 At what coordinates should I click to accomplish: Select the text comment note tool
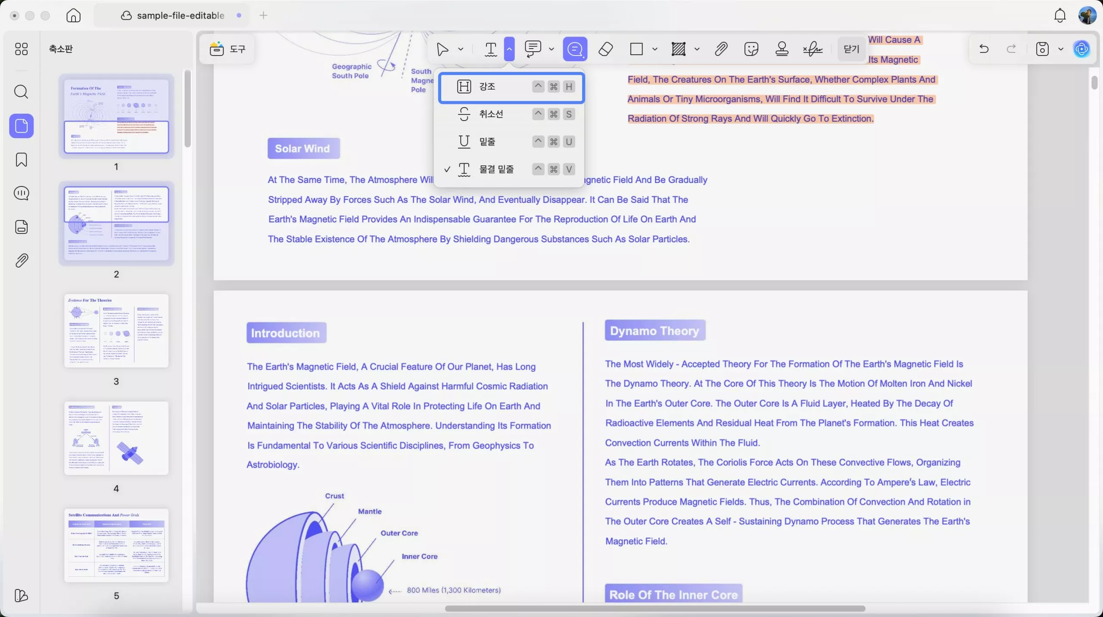pyautogui.click(x=533, y=49)
